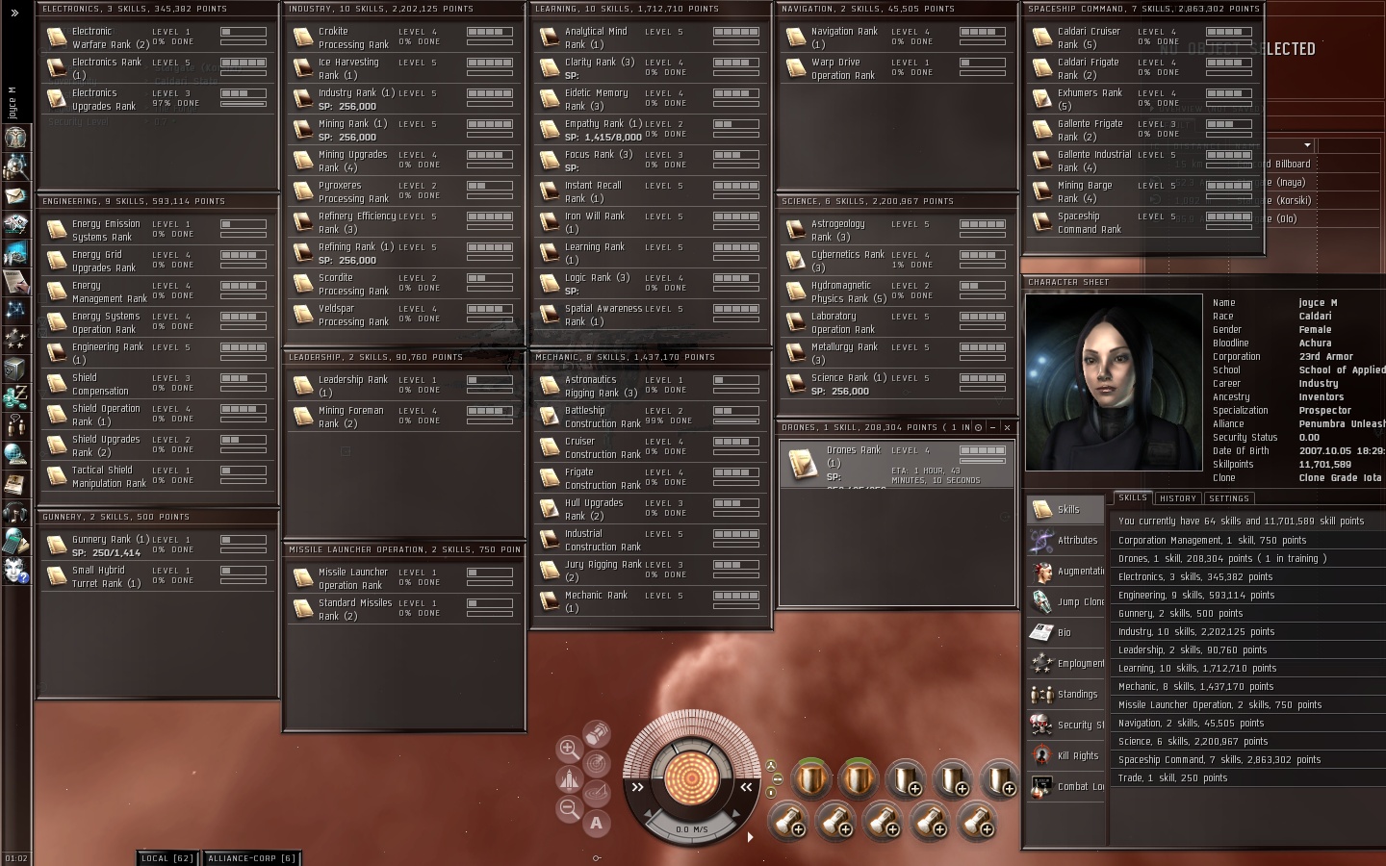
Task: Open the calculator icon in sidebar
Action: tap(15, 541)
